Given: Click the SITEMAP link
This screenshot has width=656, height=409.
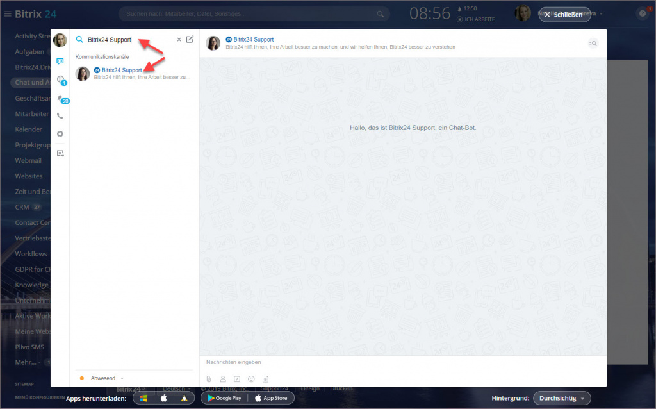Looking at the screenshot, I should [x=24, y=384].
